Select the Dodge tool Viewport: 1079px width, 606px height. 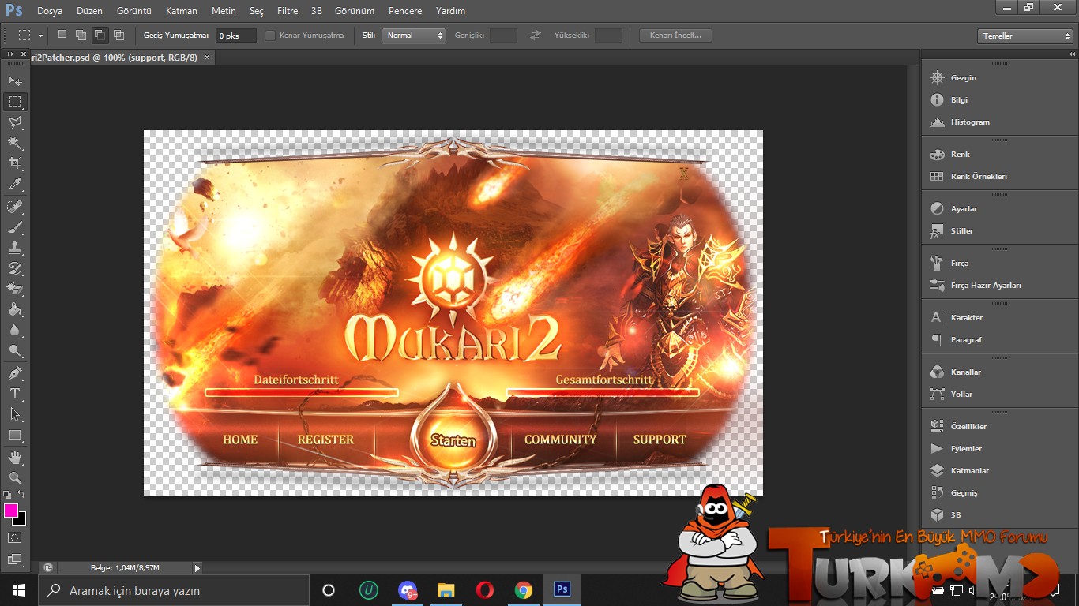click(15, 350)
